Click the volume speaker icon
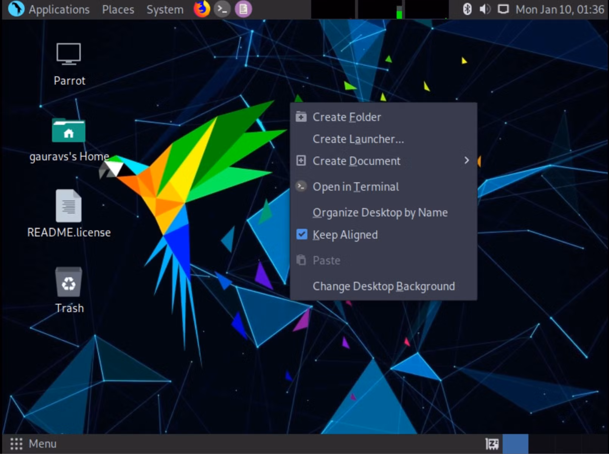Viewport: 609px width, 454px height. click(x=485, y=9)
